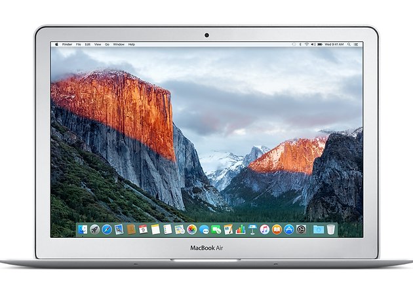The height and width of the screenshot is (302, 413).
Task: Open Downloads folder in Dock
Action: (318, 229)
